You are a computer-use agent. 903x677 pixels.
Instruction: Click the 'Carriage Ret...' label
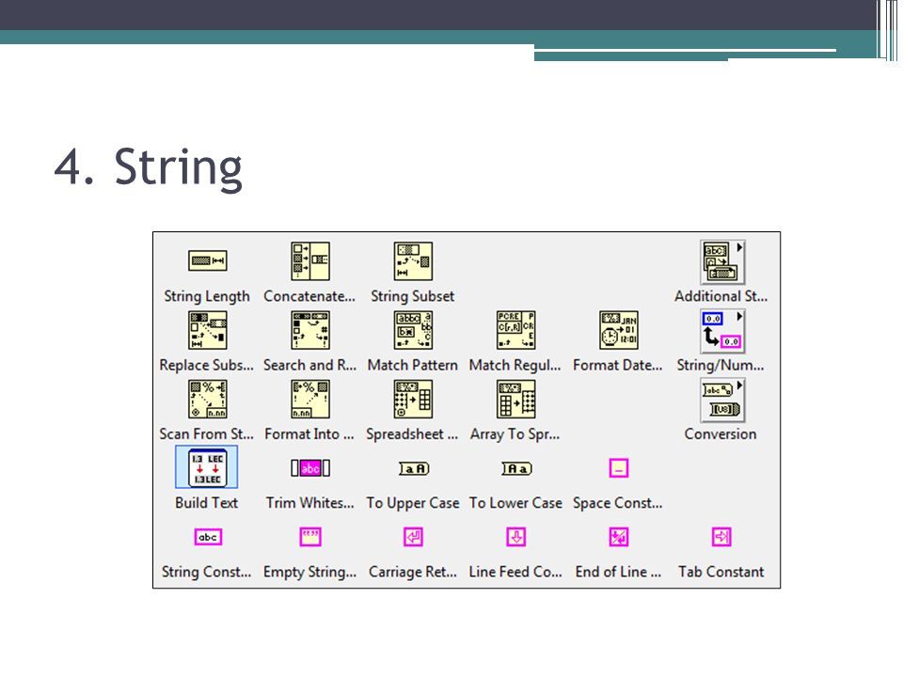(412, 573)
